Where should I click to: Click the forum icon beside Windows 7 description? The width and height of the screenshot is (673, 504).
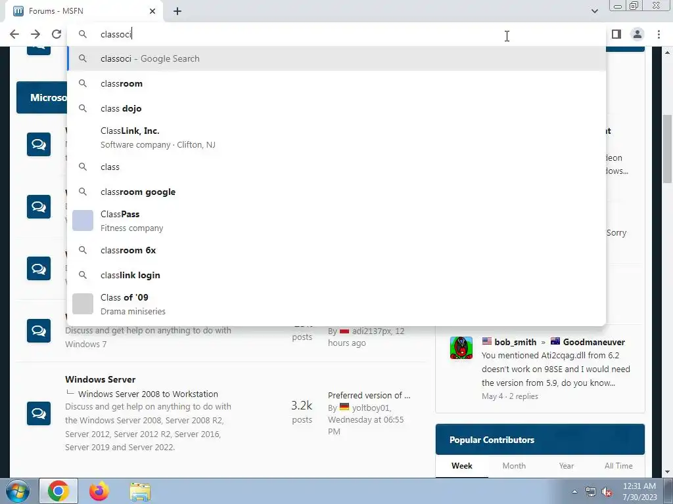click(x=39, y=331)
